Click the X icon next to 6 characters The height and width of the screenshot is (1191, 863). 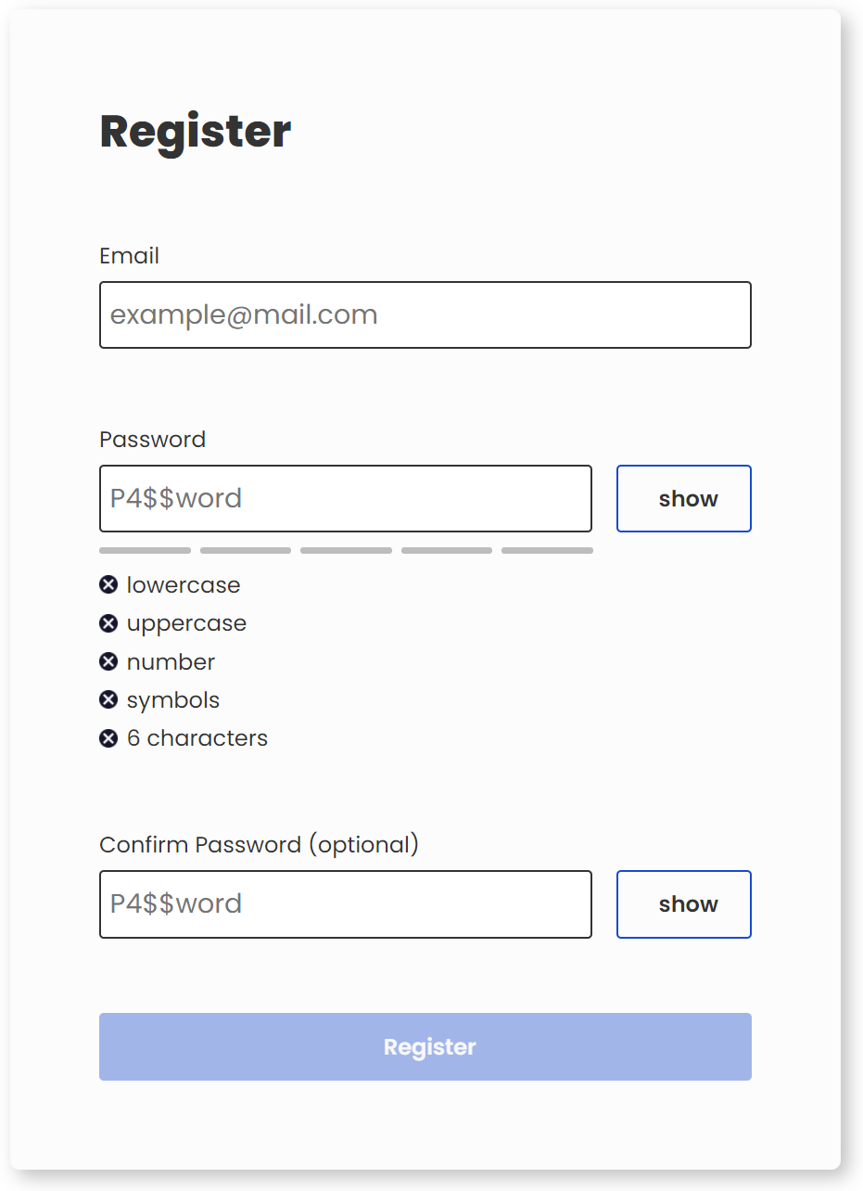click(x=108, y=738)
